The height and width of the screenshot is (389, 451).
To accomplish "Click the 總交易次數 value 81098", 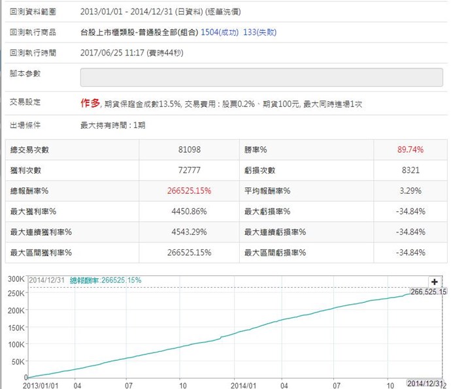I will click(x=190, y=149).
